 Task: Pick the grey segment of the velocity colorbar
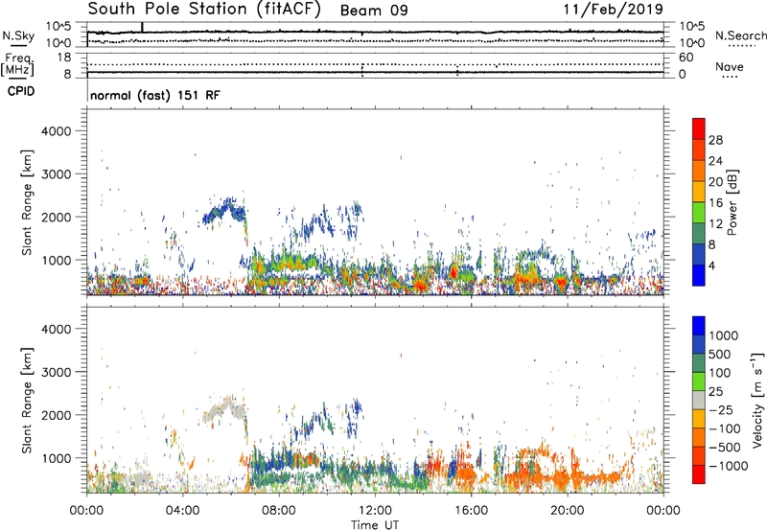coord(699,400)
